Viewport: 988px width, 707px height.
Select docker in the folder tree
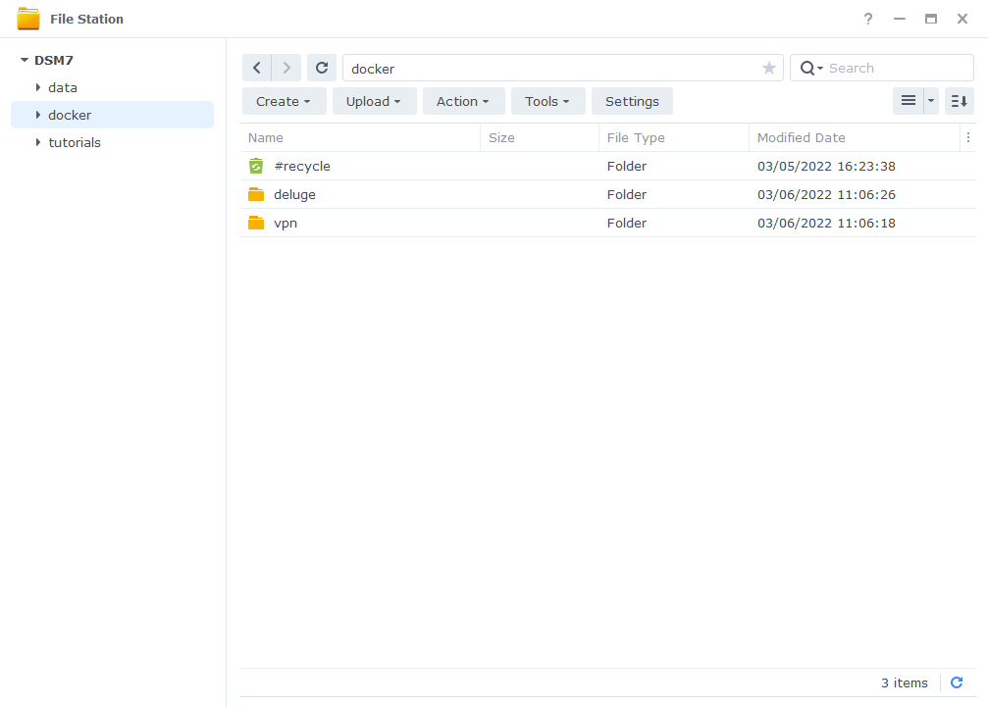(x=70, y=115)
